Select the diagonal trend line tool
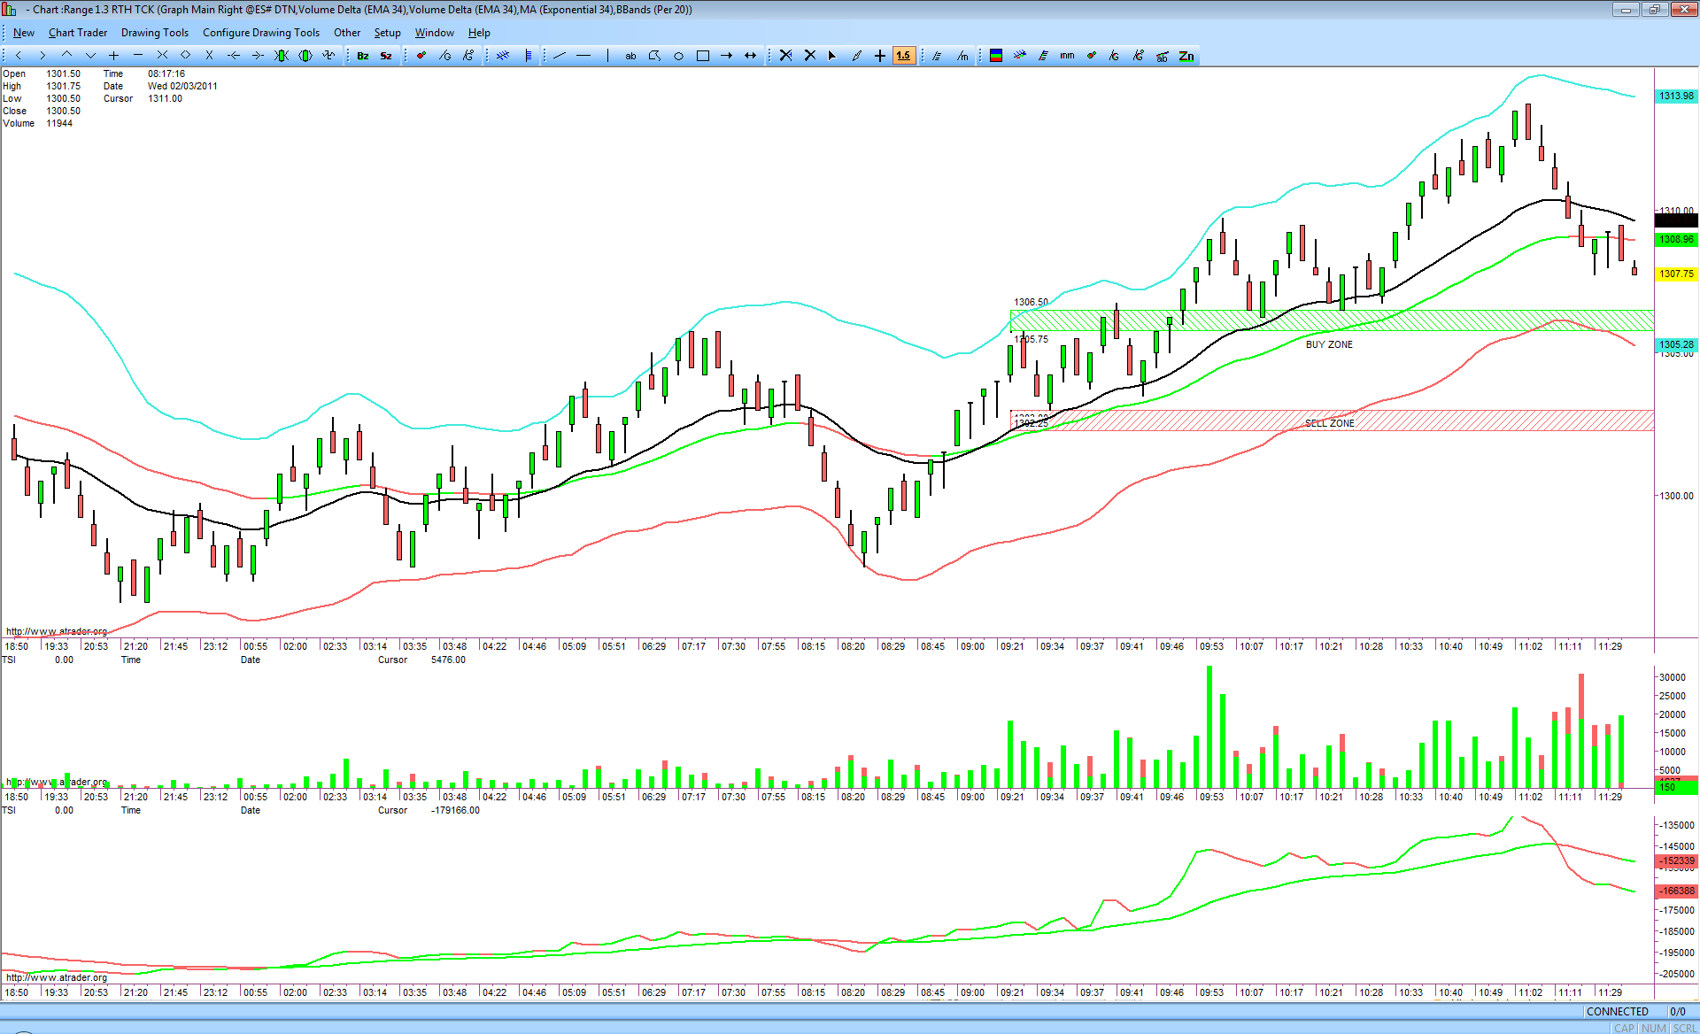Viewport: 1700px width, 1034px height. click(x=560, y=56)
